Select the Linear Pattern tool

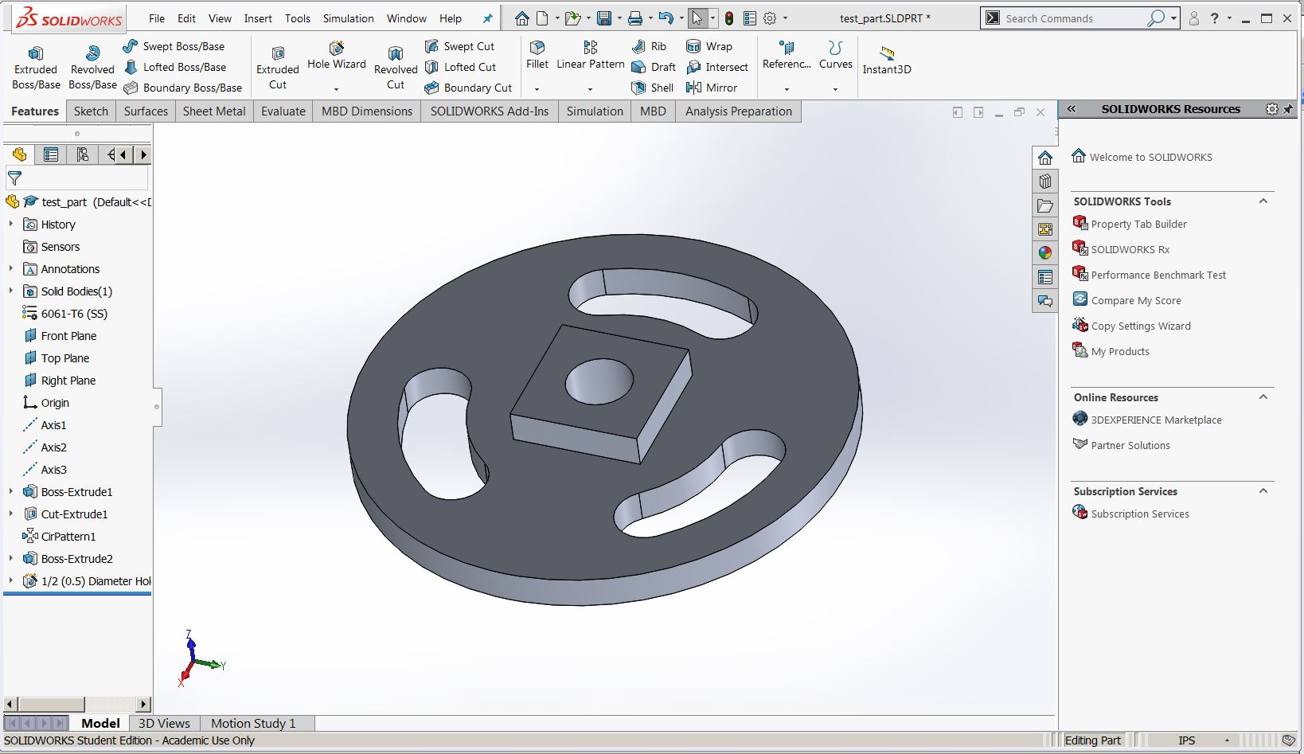click(590, 56)
